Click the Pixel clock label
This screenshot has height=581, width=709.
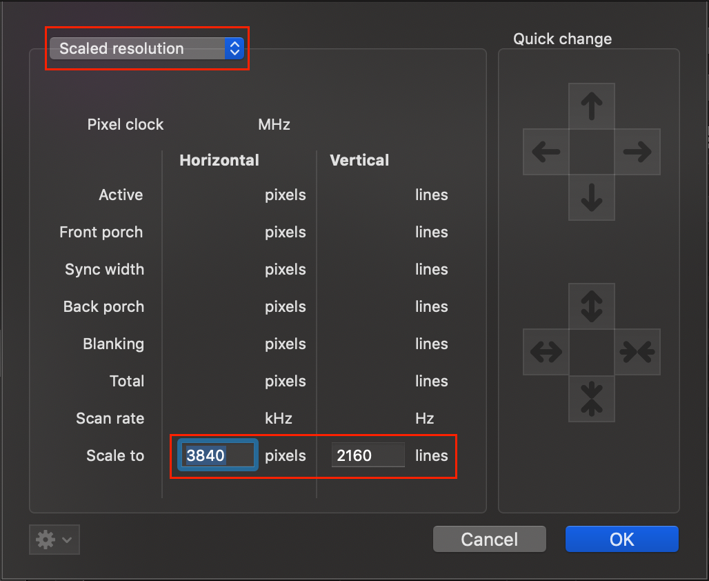point(126,125)
